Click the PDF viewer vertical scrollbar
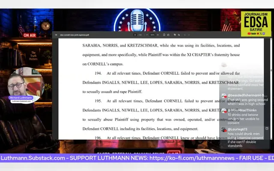Viewport: 274px width, 171px height. click(271, 88)
